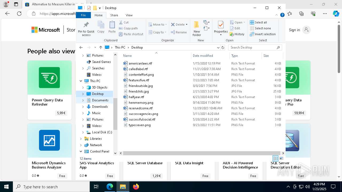Image resolution: width=342 pixels, height=192 pixels.
Task: Click Select all in ribbon
Action: (258, 22)
